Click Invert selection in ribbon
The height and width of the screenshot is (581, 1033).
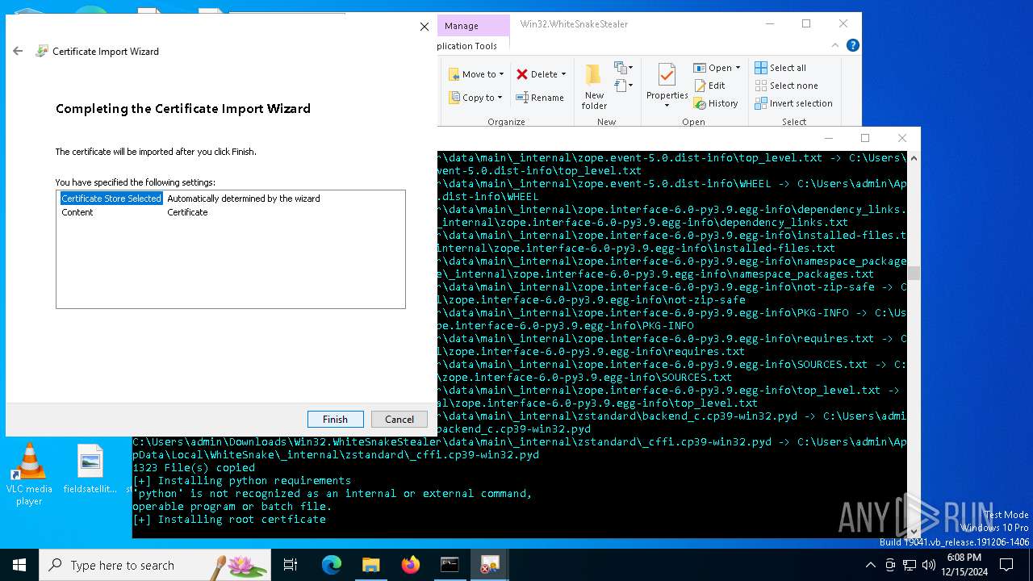(794, 103)
